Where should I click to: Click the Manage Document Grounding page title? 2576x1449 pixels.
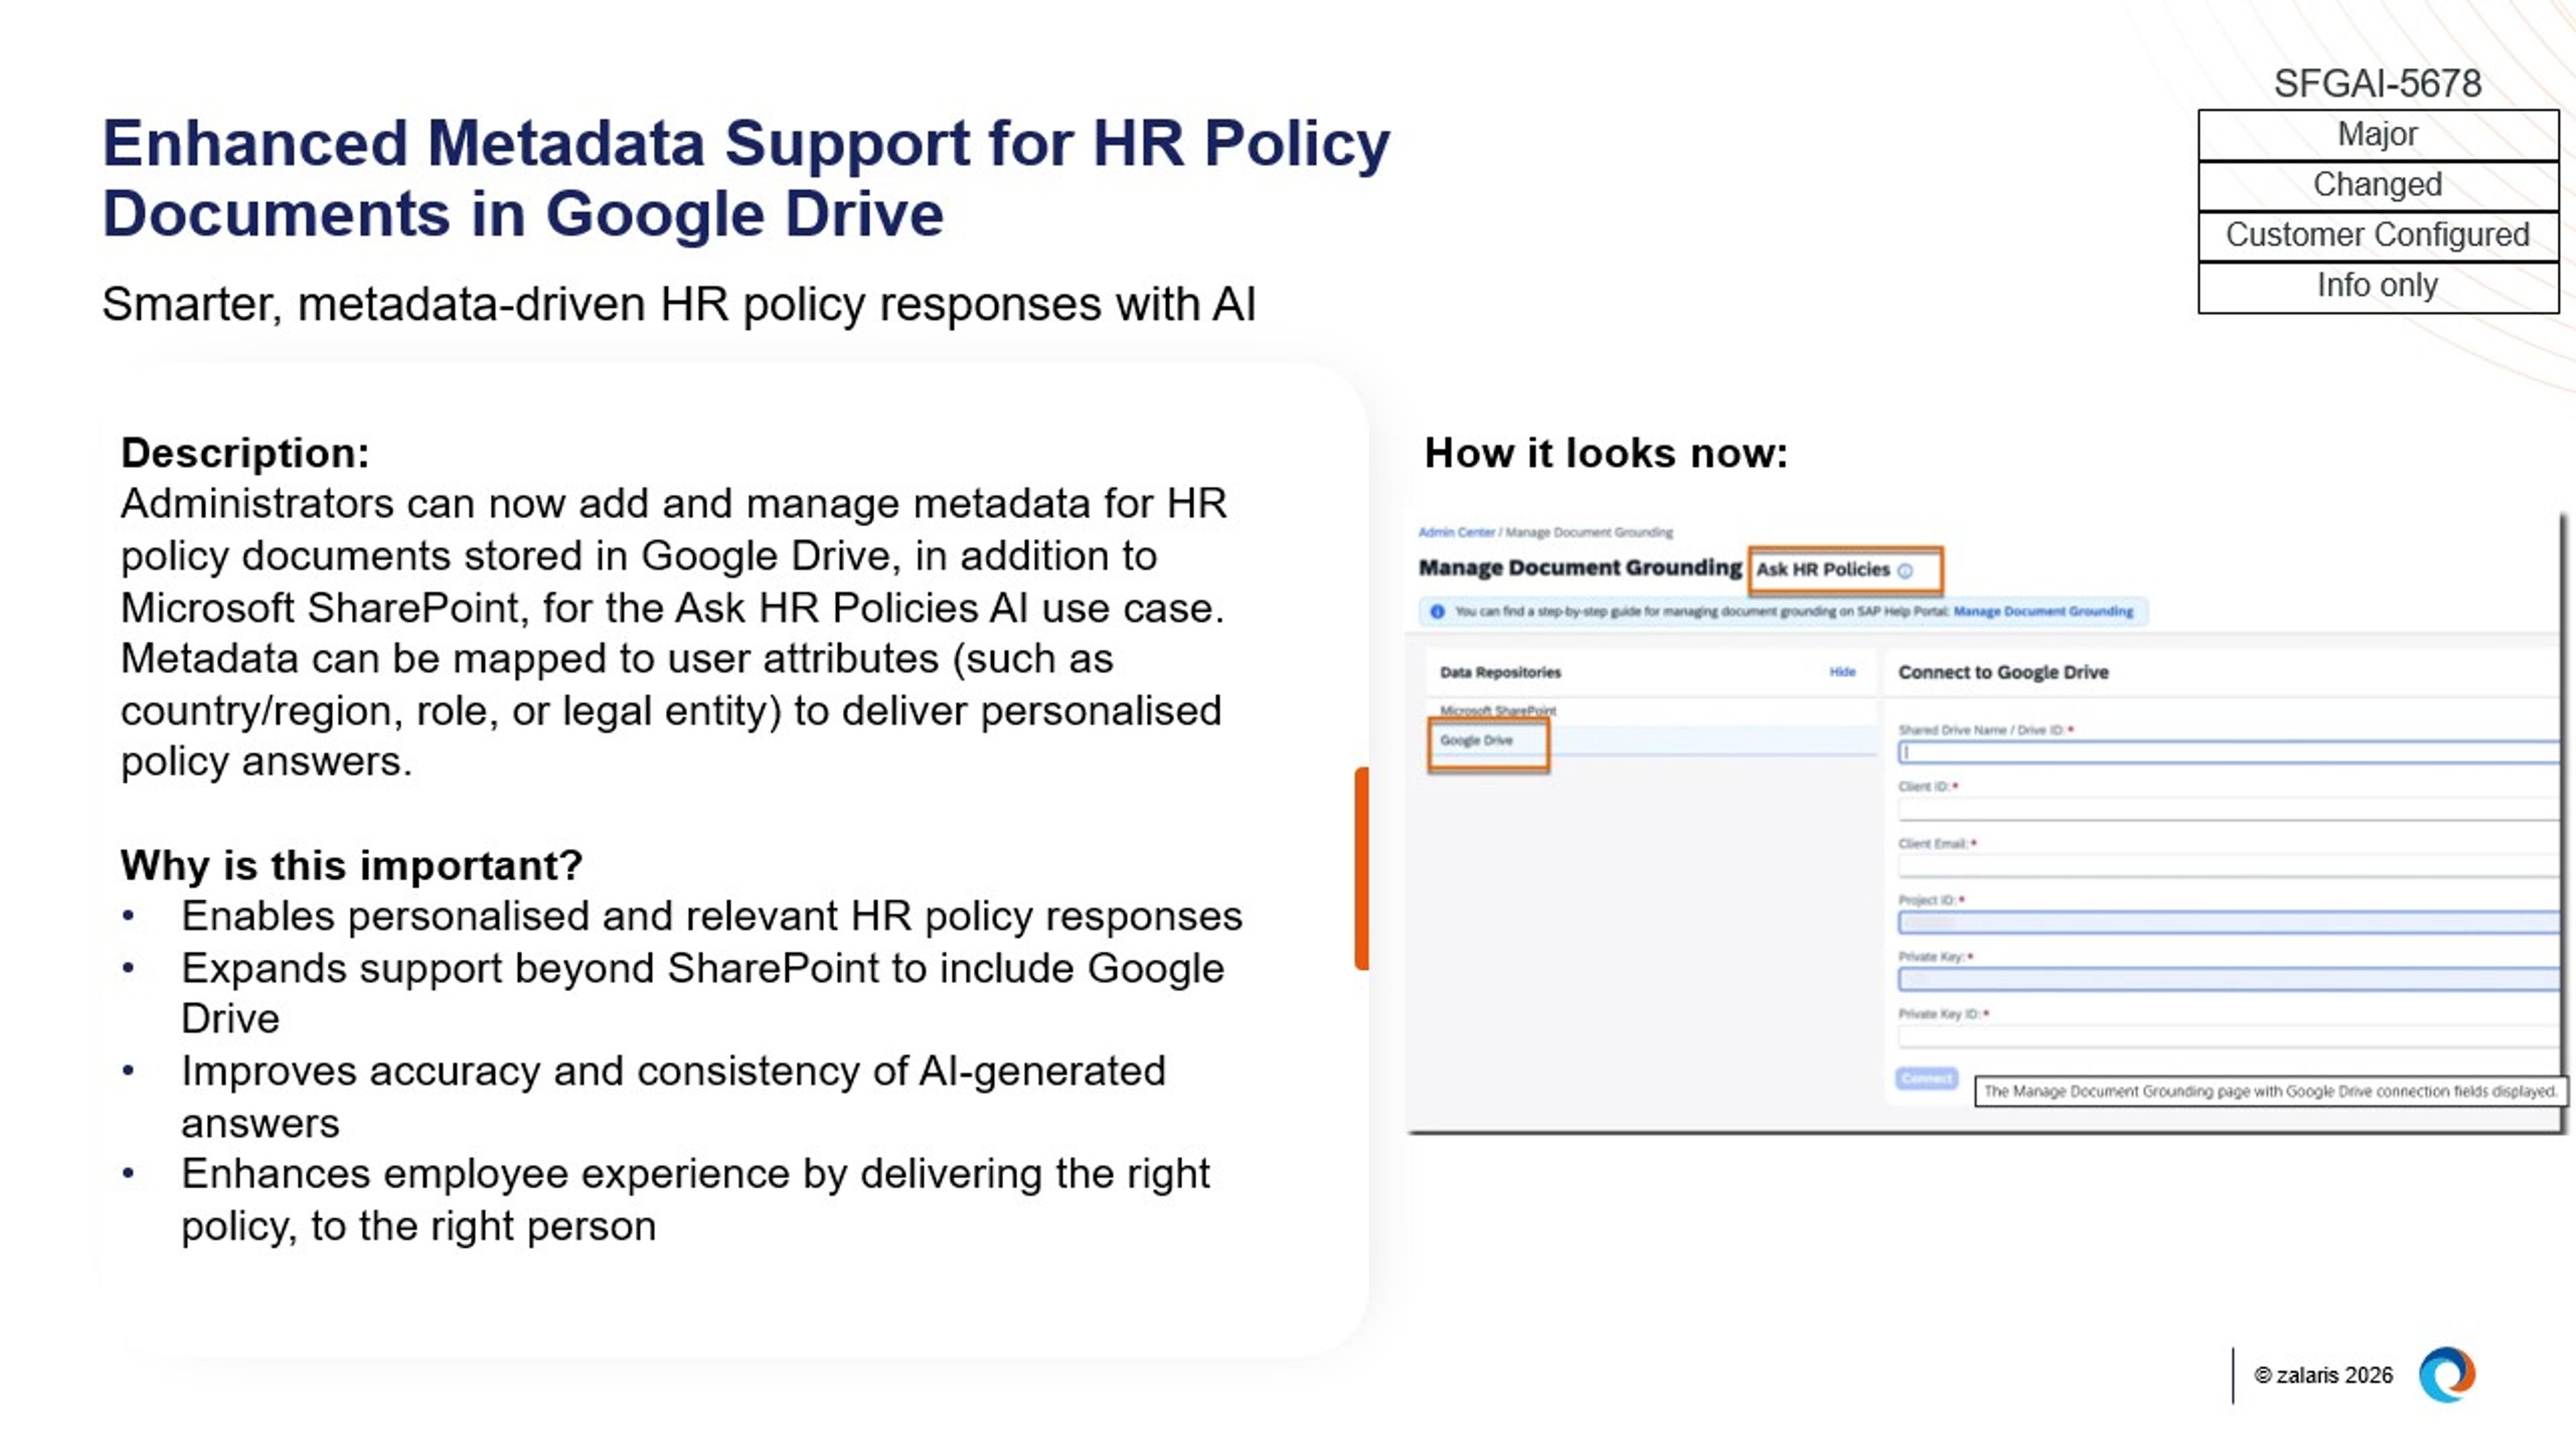(1580, 568)
